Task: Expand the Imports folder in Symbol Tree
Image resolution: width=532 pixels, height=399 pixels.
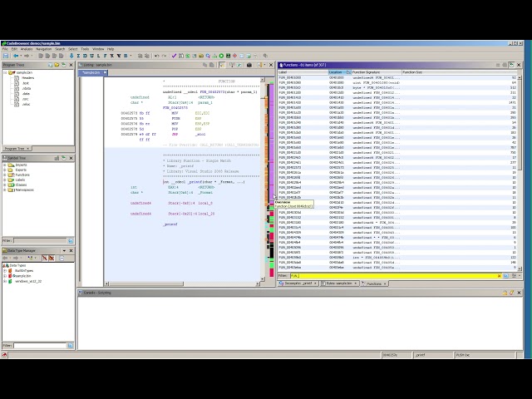Action: [5, 165]
